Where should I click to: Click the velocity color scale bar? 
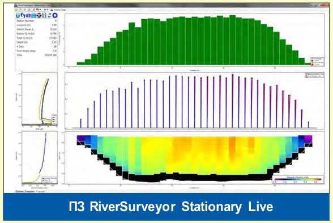click(x=298, y=179)
